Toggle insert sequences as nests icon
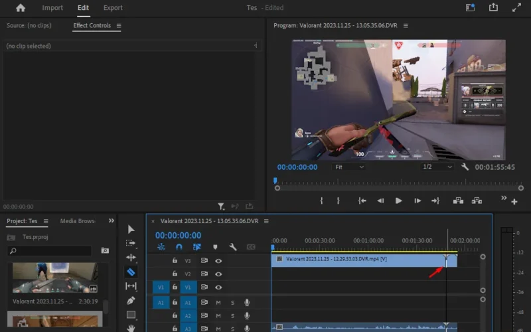This screenshot has height=332, width=531. point(161,247)
